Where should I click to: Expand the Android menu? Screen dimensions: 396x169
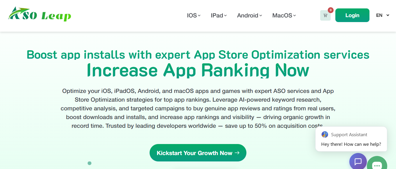pyautogui.click(x=250, y=15)
